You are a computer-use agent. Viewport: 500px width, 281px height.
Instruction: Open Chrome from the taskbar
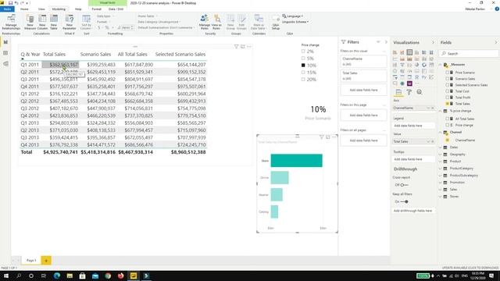pos(108,276)
